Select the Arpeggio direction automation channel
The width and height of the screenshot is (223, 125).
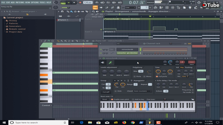[127, 53]
